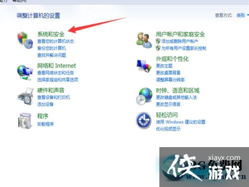Viewport: 249px width, 187px height.
Task: Select 选择家庭组和共享选项 link
Action: tap(58, 80)
